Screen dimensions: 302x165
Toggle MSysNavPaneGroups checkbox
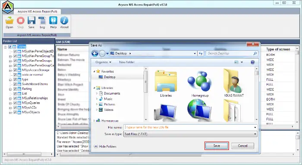(x=15, y=61)
